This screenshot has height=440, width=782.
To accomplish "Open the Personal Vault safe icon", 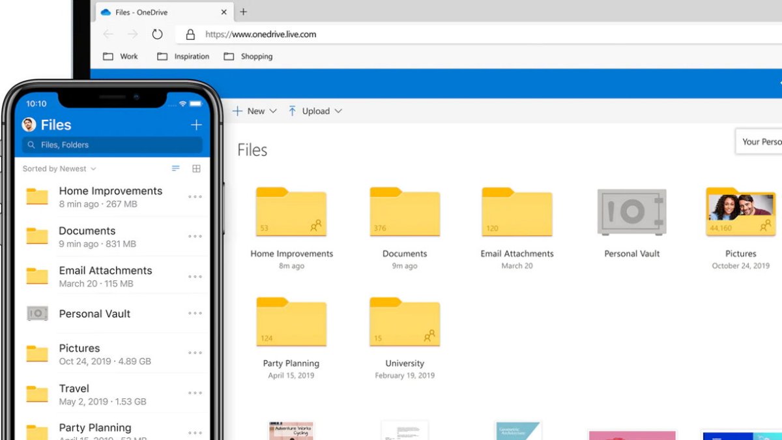I will [x=631, y=213].
